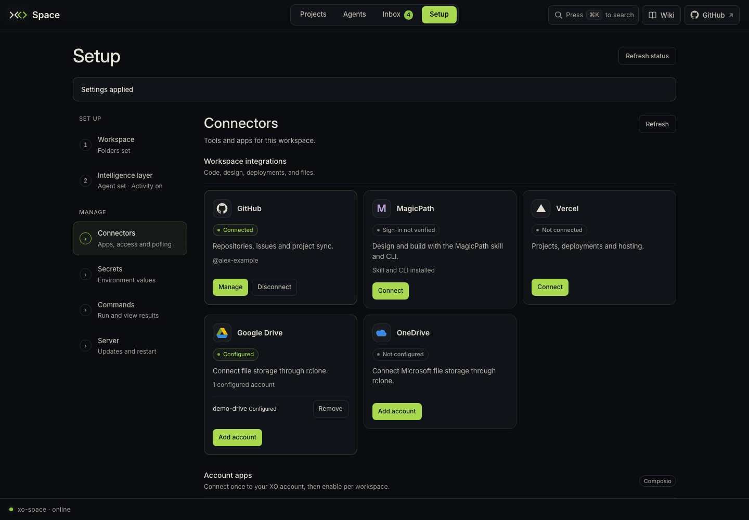Viewport: 749px width, 520px height.
Task: Click the Inbox count badge
Action: (409, 15)
